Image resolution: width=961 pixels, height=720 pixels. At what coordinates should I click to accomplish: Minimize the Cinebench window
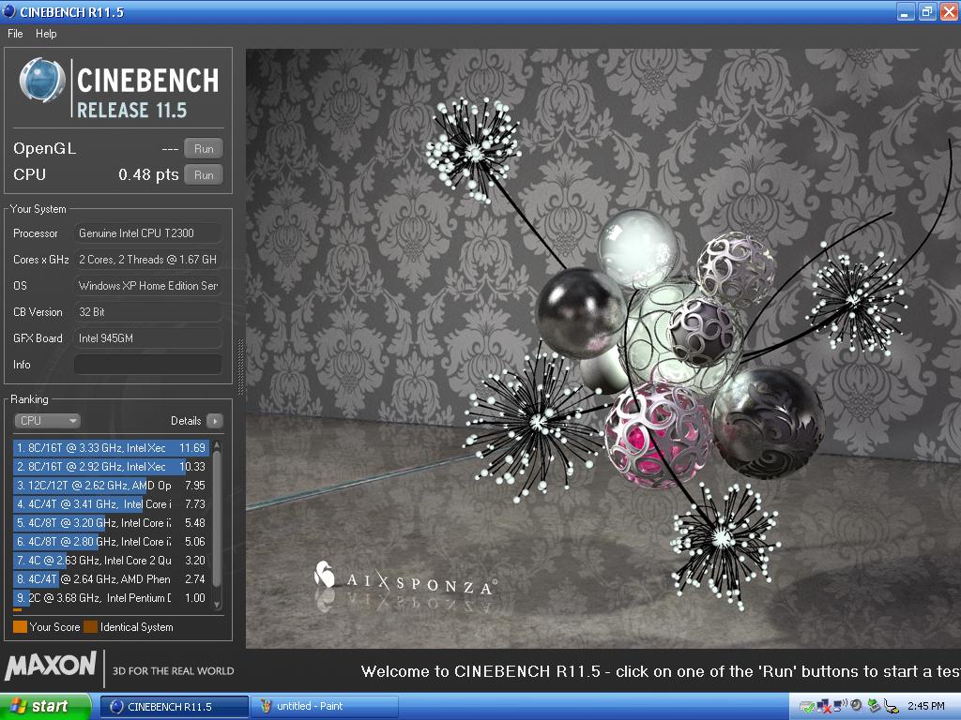(x=906, y=11)
